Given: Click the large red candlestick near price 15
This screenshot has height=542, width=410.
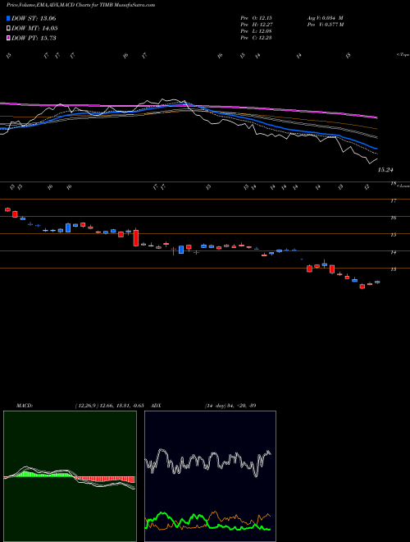Looking at the screenshot, I should click(x=136, y=238).
